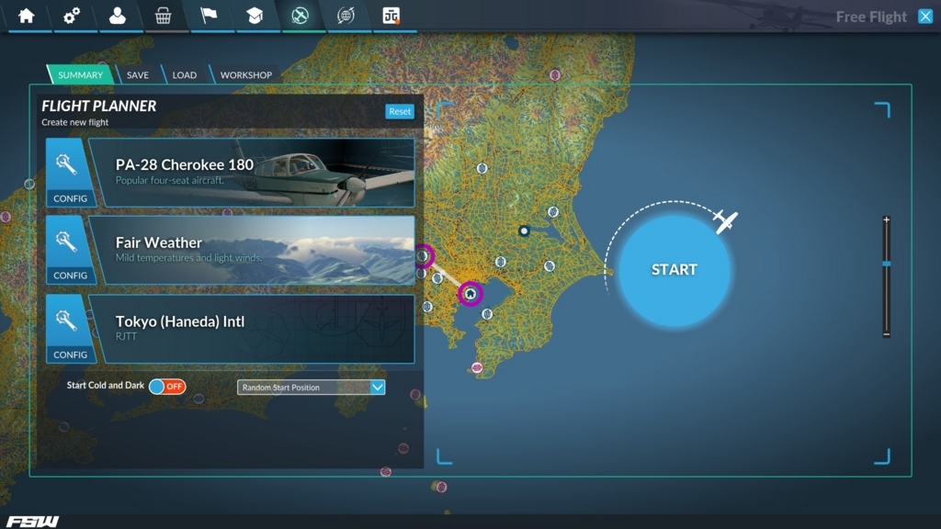Zoom in map with plus button
The image size is (941, 529).
point(887,220)
